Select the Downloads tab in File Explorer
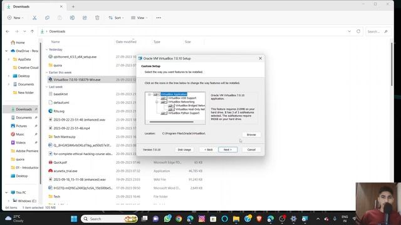This screenshot has height=225, width=401. coord(34,7)
